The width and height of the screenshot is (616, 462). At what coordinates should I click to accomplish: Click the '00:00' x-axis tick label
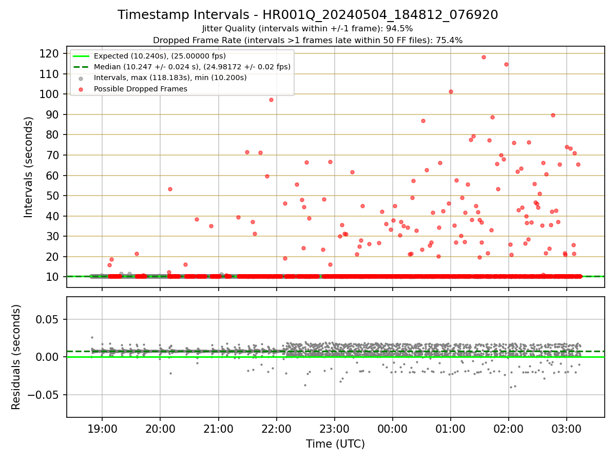coord(393,429)
